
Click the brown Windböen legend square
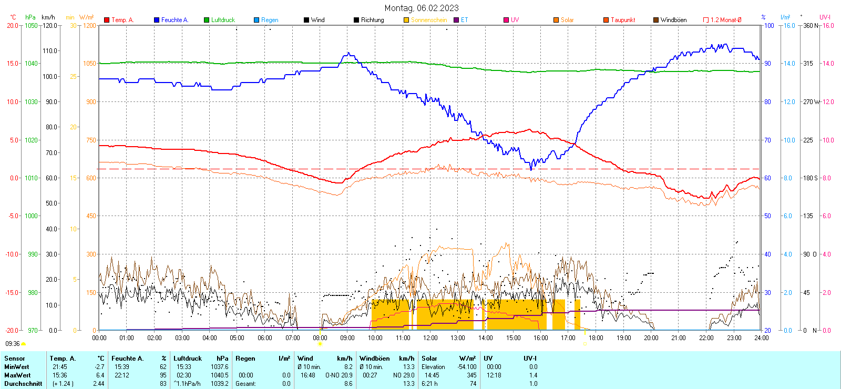click(656, 20)
